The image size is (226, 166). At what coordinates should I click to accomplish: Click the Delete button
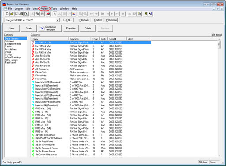pyautogui.click(x=88, y=28)
